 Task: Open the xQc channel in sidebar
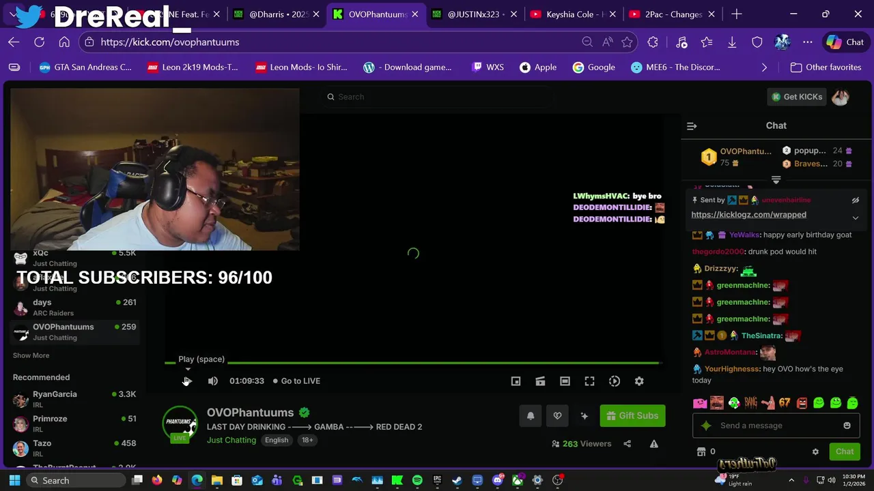coord(75,258)
